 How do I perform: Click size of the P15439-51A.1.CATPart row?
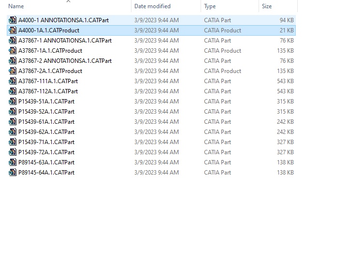[x=285, y=102]
